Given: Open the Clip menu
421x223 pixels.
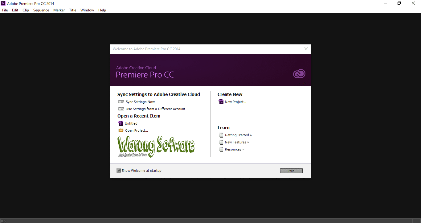Looking at the screenshot, I should [26, 10].
